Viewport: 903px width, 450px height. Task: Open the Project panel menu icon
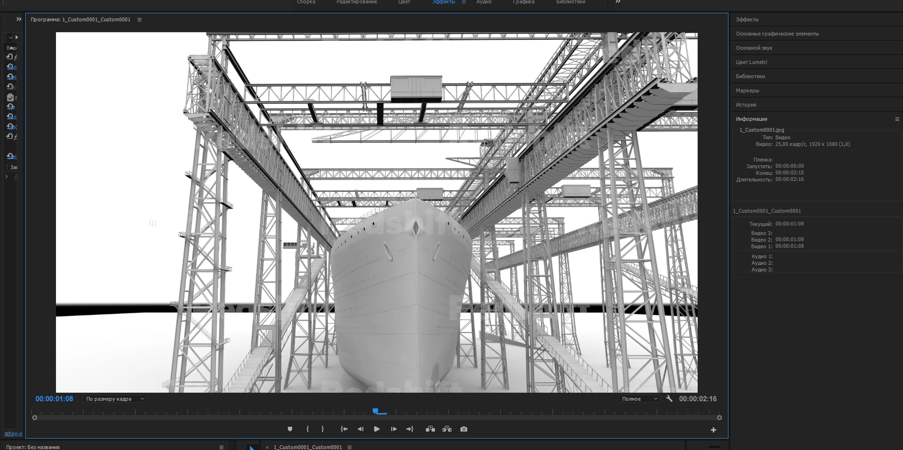point(221,447)
